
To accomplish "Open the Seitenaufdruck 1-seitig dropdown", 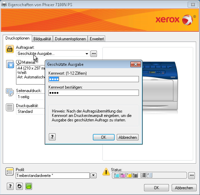I will coord(30,97).
